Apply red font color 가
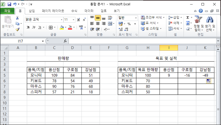221x125 pixels. [x=70, y=27]
